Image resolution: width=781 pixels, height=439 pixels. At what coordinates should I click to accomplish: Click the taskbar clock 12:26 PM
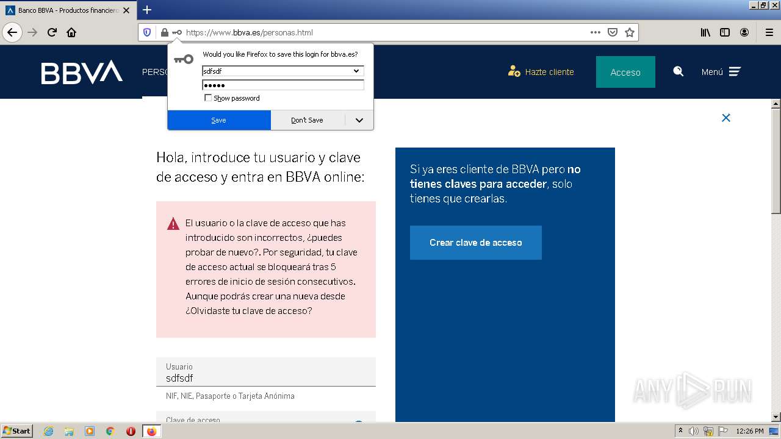coord(750,431)
